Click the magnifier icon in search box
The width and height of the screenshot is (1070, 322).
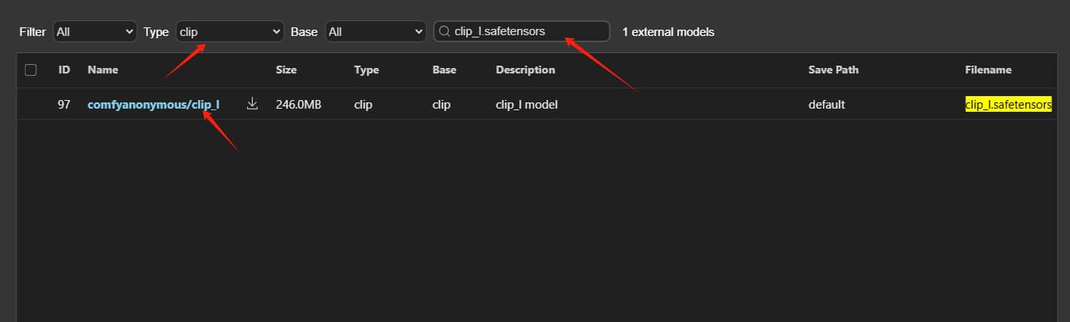click(x=444, y=32)
